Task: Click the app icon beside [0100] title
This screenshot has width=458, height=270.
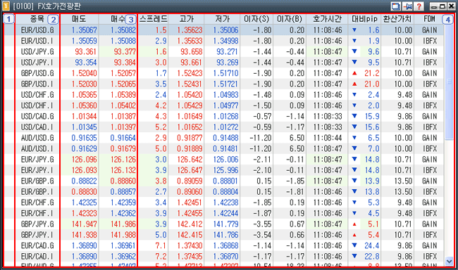Action: (6, 6)
